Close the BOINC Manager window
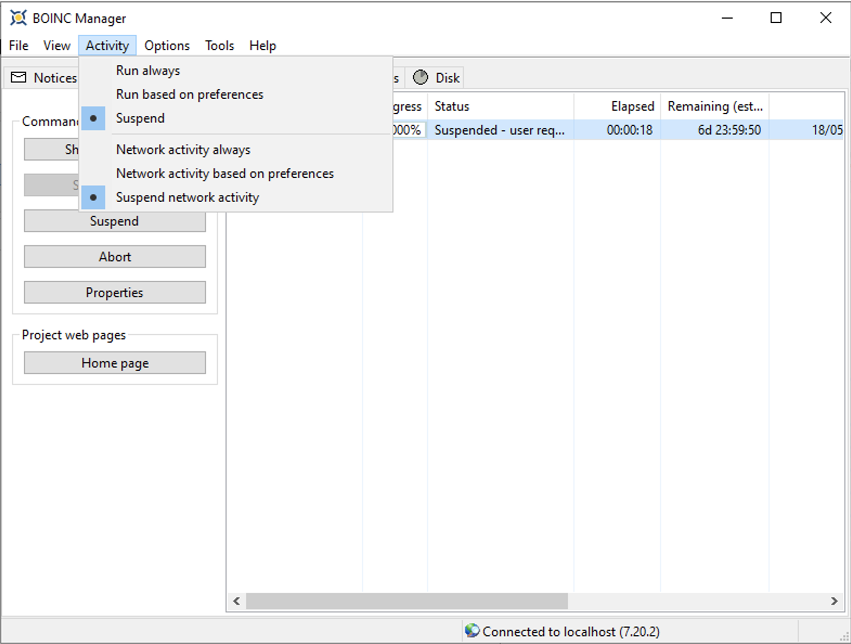 tap(826, 18)
